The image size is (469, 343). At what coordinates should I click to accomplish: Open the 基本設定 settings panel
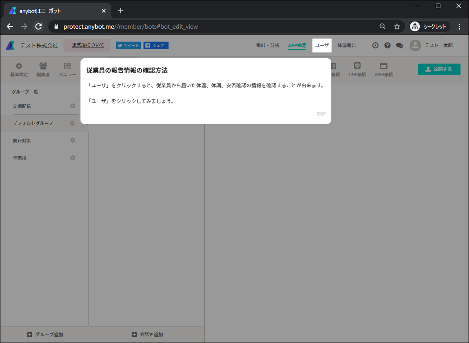click(19, 69)
